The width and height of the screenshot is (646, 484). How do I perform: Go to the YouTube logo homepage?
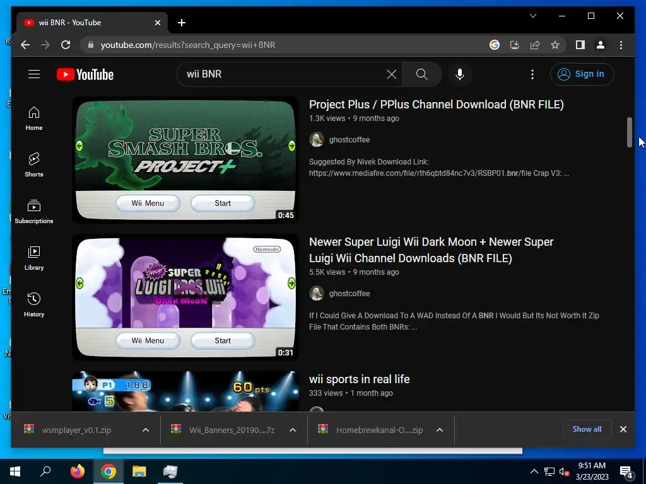click(85, 74)
